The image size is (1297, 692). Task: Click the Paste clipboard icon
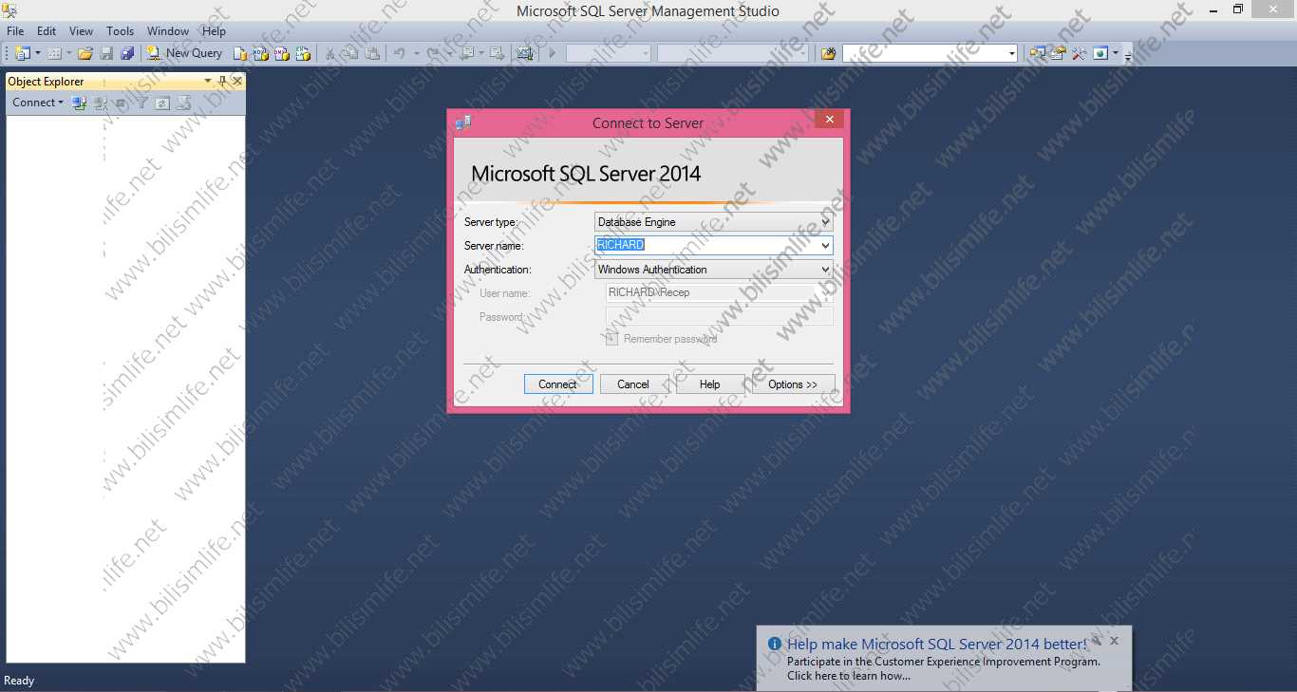coord(372,53)
